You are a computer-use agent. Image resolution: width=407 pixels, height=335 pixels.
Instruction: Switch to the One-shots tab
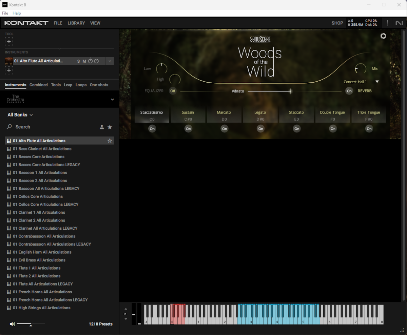99,85
